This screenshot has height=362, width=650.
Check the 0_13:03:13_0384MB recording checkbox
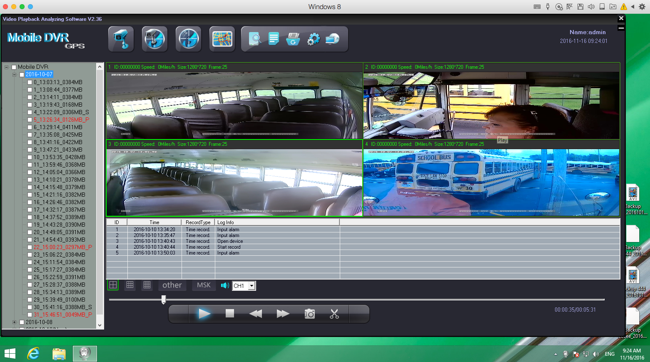pyautogui.click(x=30, y=82)
